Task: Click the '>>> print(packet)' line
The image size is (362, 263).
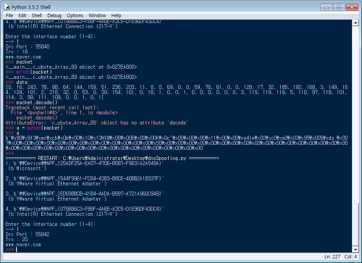Action: coord(29,72)
